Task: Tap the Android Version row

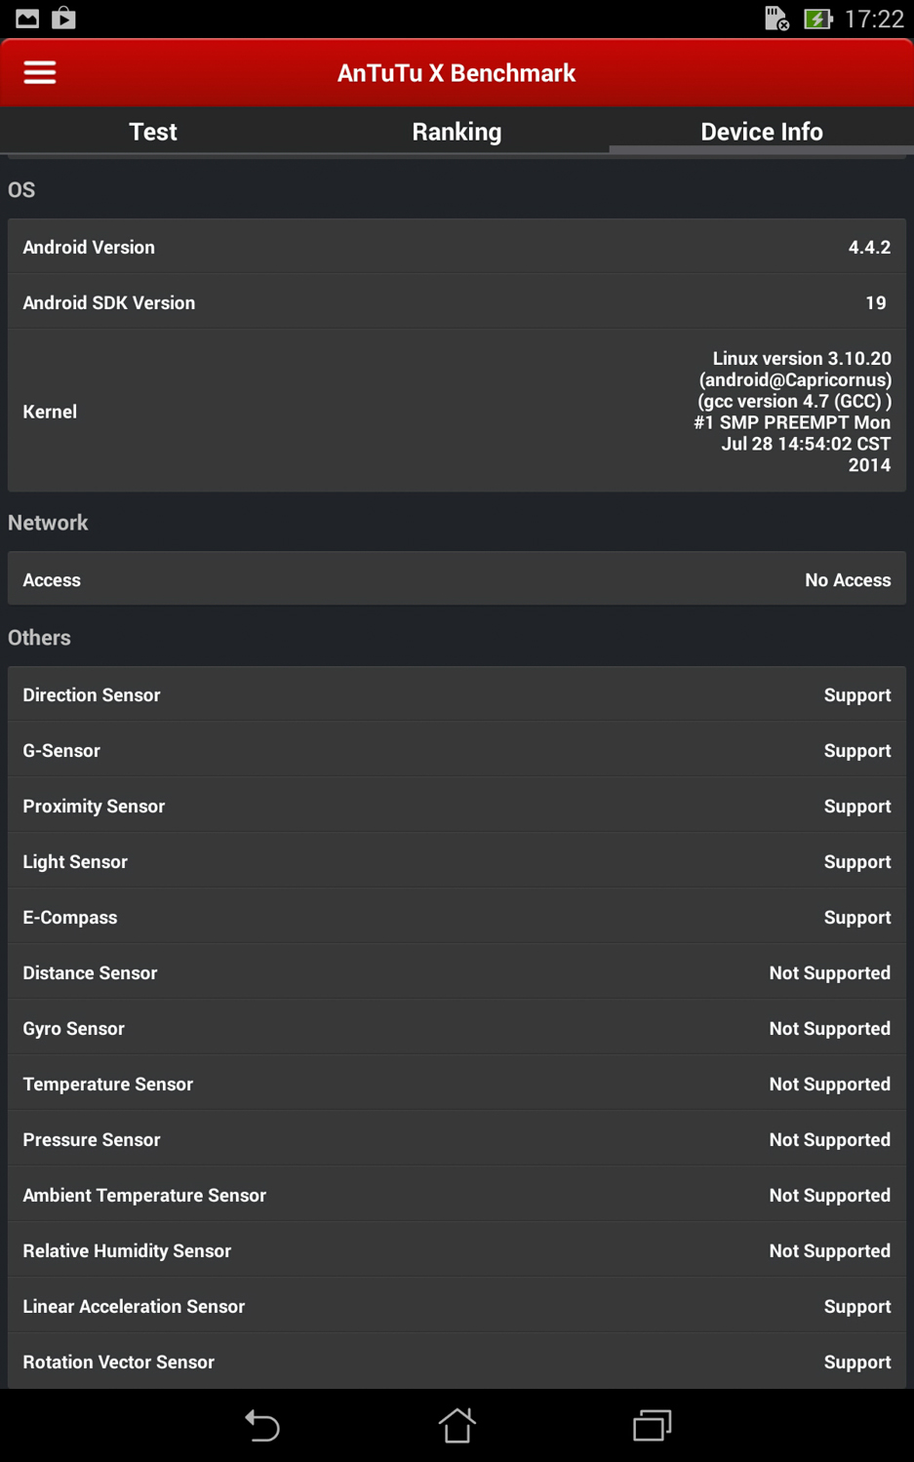Action: (457, 247)
